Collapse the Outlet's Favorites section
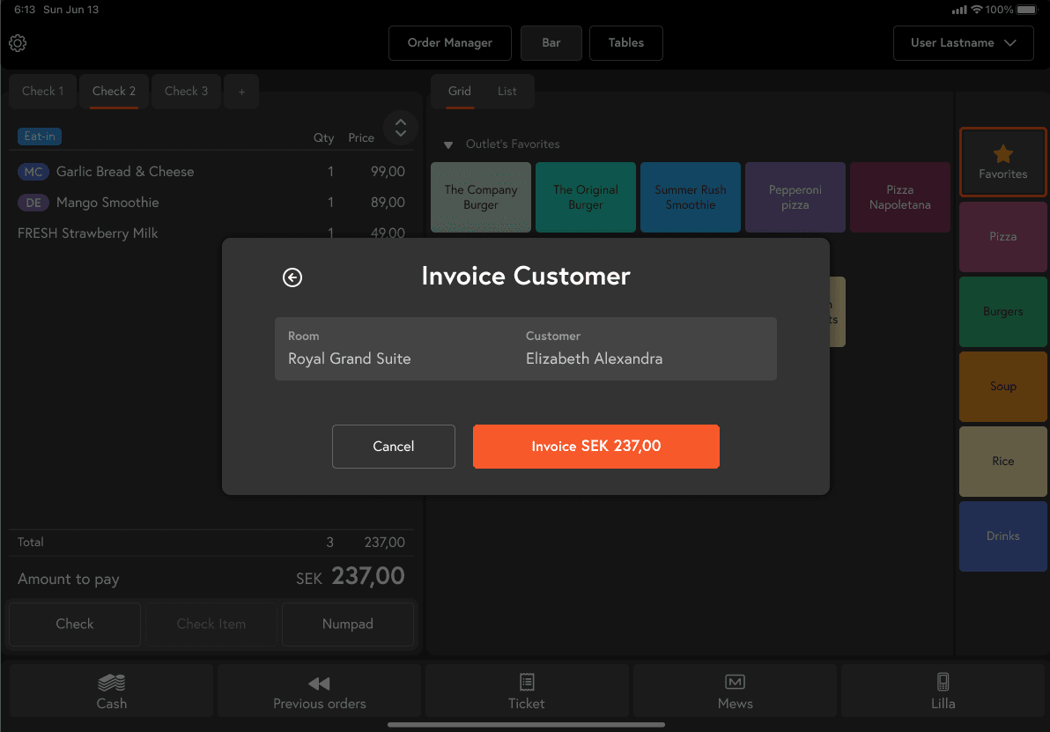This screenshot has height=732, width=1050. click(448, 144)
